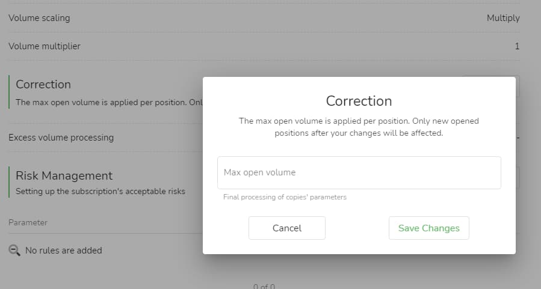Click the Correction edit button behind the dialog
This screenshot has width=541, height=289.
pyautogui.click(x=518, y=86)
